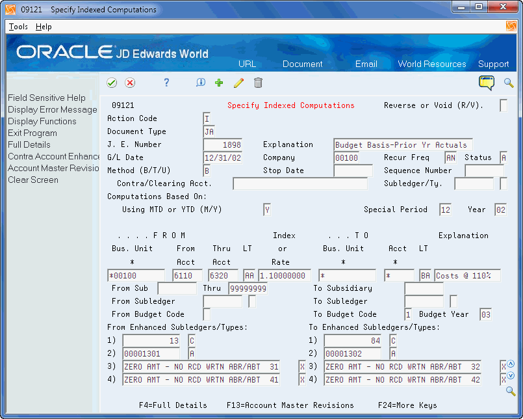Click the From Budget Code field
This screenshot has width=523, height=419.
(207, 315)
